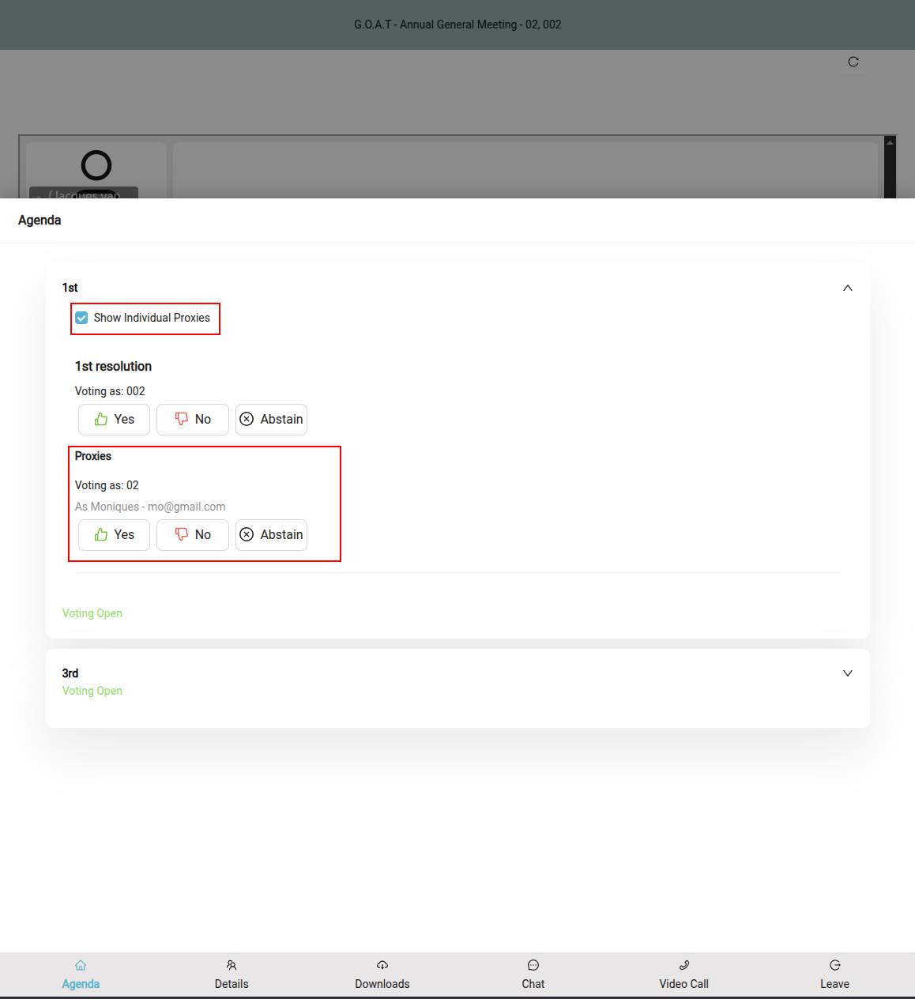This screenshot has height=999, width=915.
Task: Click the video panel scrollbar up arrow
Action: pyautogui.click(x=891, y=142)
